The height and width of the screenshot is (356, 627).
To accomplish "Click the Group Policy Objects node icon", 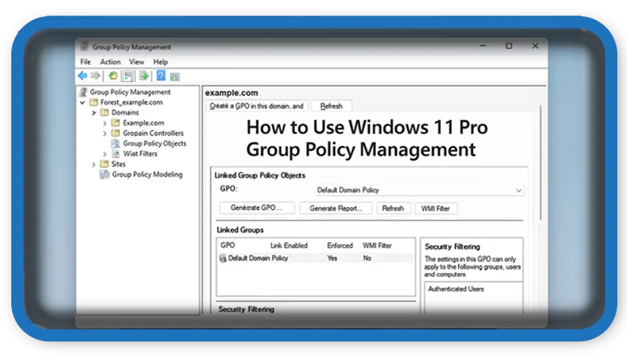I will pos(115,143).
